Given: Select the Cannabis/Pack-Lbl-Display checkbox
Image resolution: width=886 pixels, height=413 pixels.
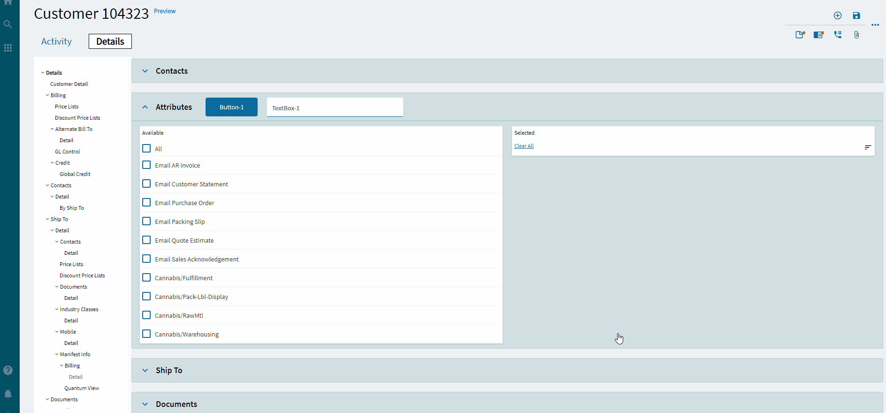Looking at the screenshot, I should pos(146,296).
